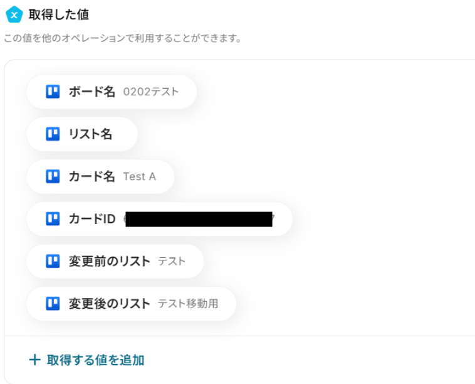The width and height of the screenshot is (475, 384).
Task: Click the Trello icon in ボード名 chip
Action: pos(53,92)
